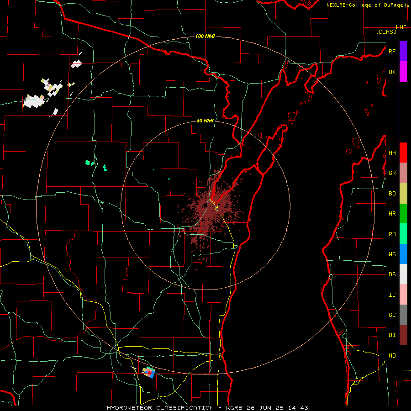The height and width of the screenshot is (411, 411).
Task: Click the GC gray legend swatch
Action: click(403, 315)
